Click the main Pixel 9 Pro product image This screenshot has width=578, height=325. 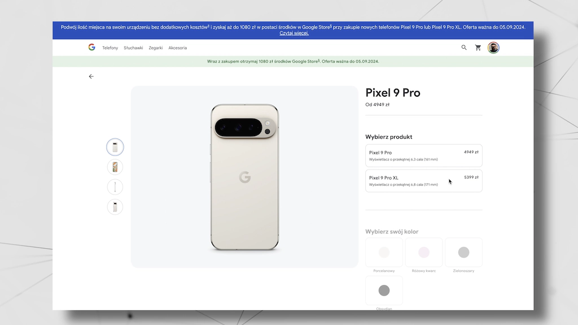pyautogui.click(x=244, y=177)
